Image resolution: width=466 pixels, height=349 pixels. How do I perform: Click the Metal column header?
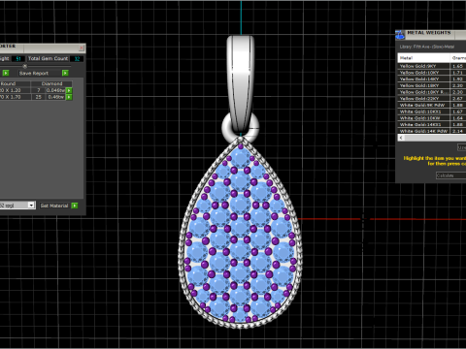[x=423, y=58]
